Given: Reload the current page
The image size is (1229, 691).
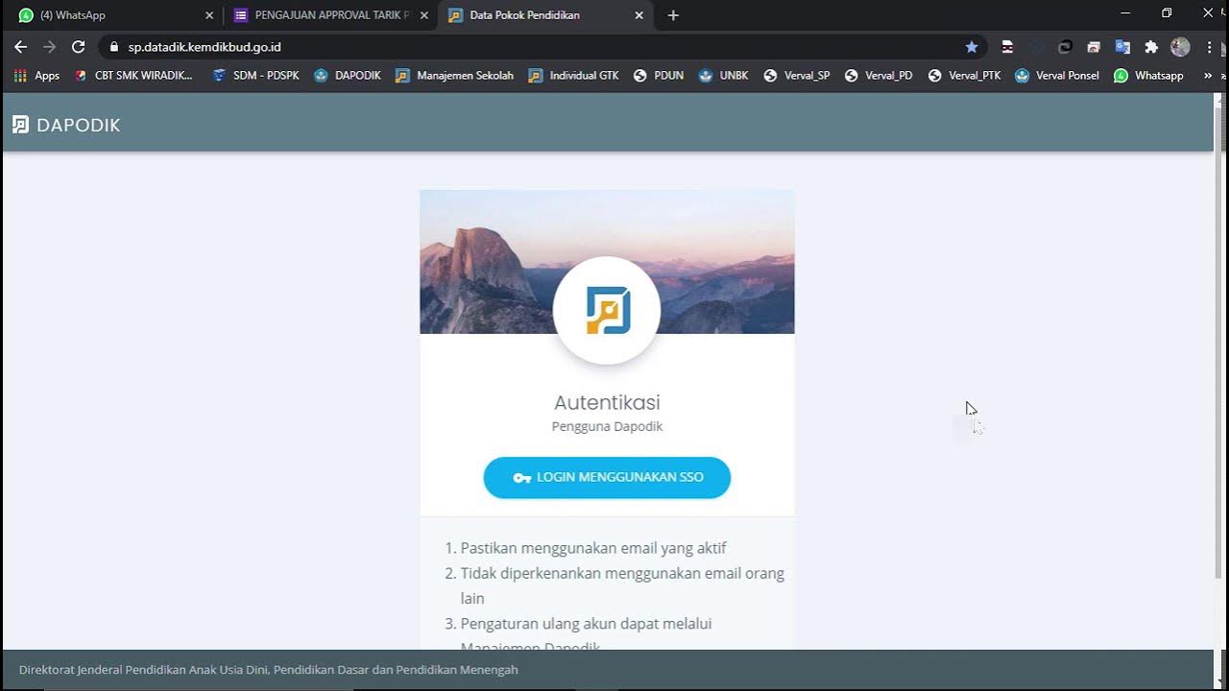Looking at the screenshot, I should (79, 46).
